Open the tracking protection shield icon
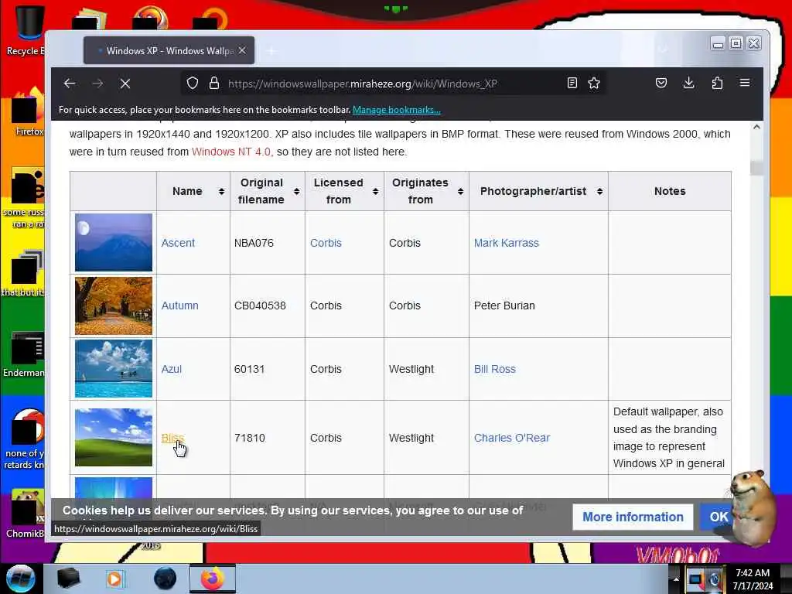The width and height of the screenshot is (792, 594). point(193,83)
